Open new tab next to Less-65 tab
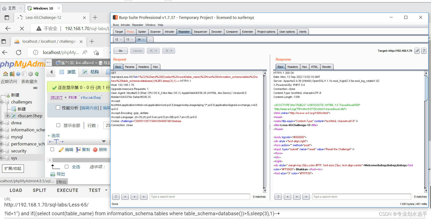The image size is (431, 219). pos(95,17)
